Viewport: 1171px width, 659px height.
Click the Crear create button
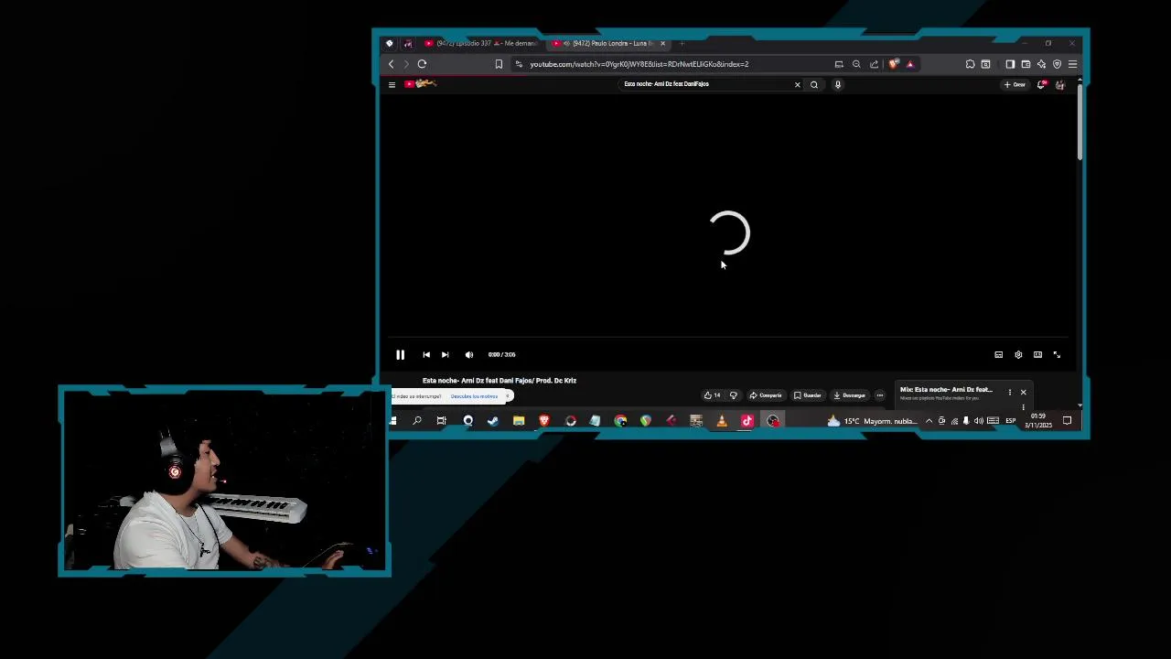point(1015,84)
